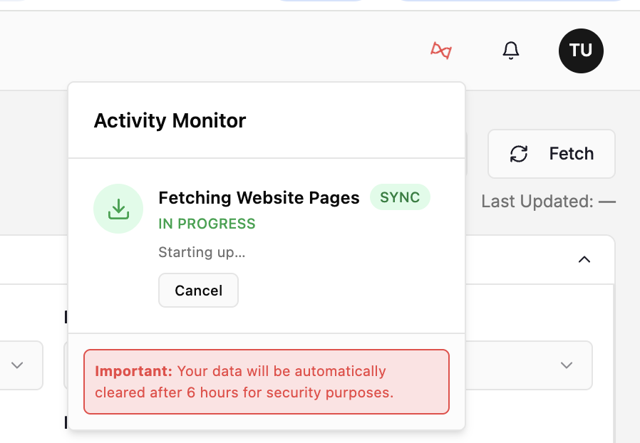Click the IN PROGRESS status label
This screenshot has width=640, height=443.
tap(207, 224)
